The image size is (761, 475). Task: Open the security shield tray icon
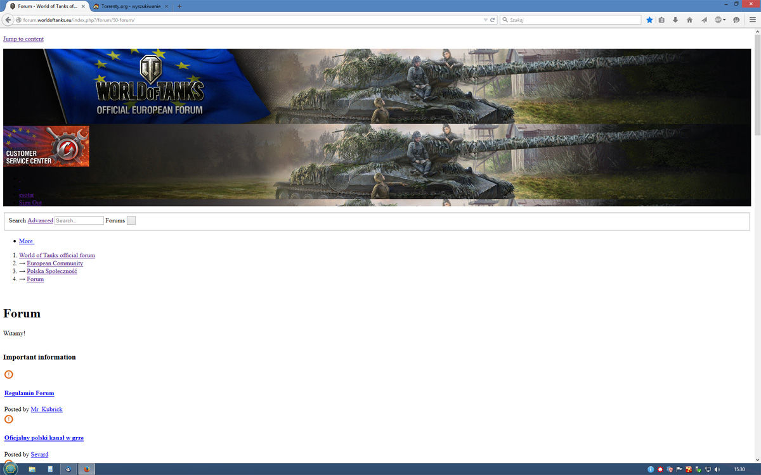pyautogui.click(x=670, y=469)
